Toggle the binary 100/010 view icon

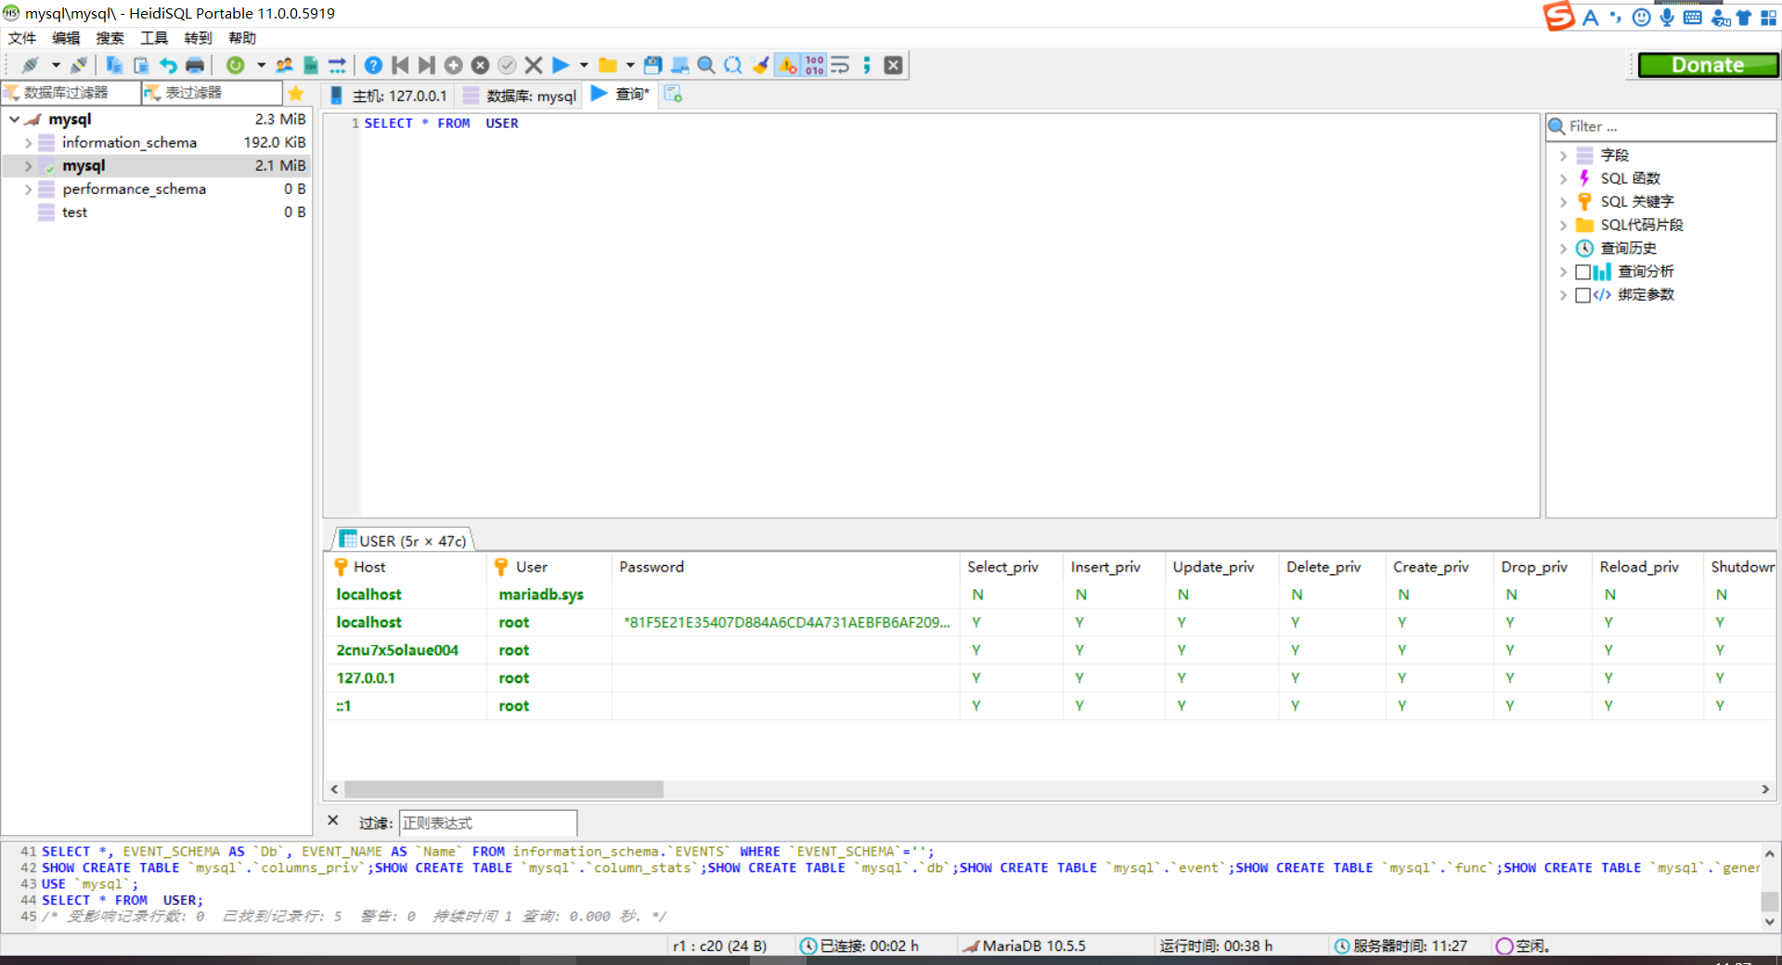pos(814,65)
